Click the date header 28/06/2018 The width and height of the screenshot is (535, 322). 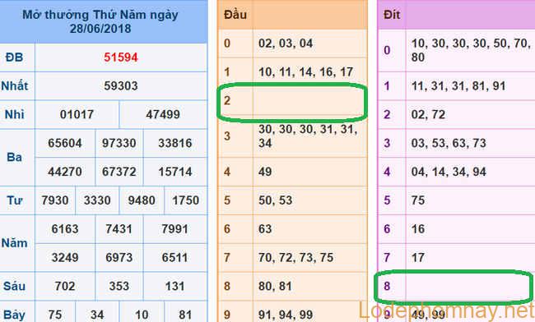tap(100, 28)
